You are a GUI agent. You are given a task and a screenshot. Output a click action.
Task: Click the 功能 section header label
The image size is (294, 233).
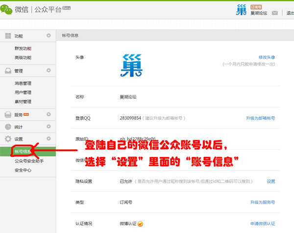click(x=19, y=36)
